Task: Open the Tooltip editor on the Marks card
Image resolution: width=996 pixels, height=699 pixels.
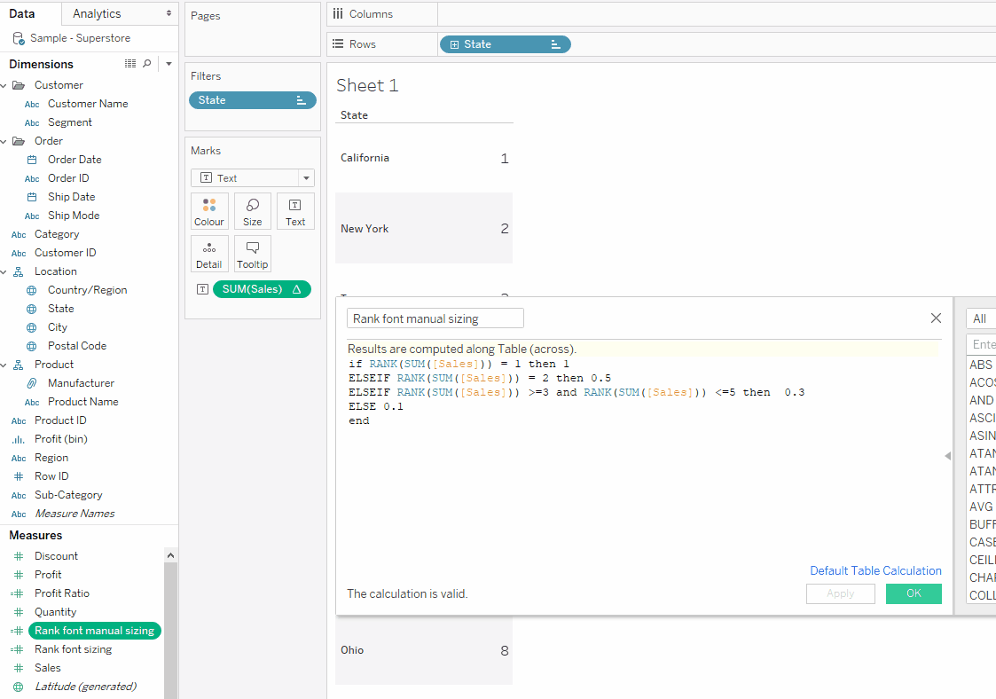Action: point(252,254)
